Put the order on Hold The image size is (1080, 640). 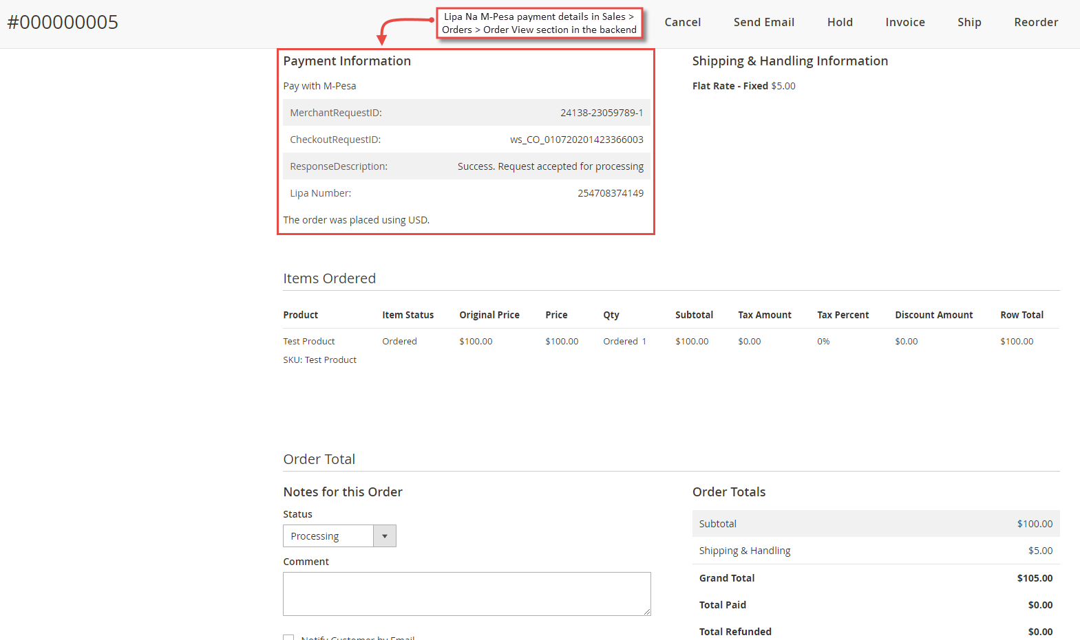point(840,22)
